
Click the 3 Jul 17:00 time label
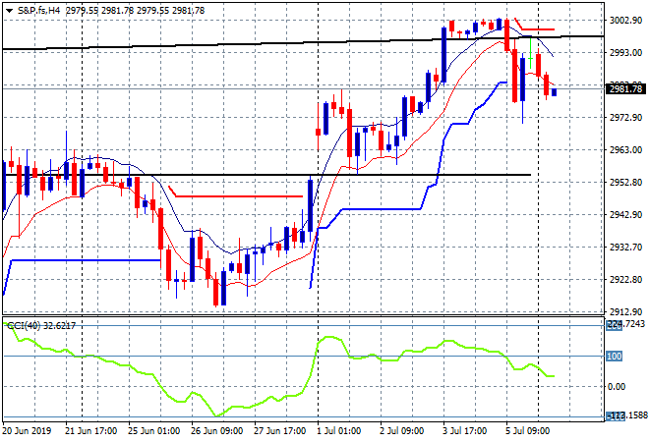(465, 431)
